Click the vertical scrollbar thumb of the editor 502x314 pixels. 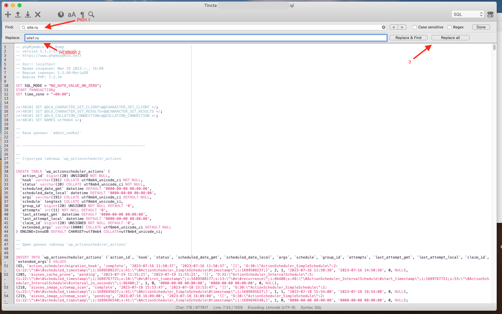coord(494,47)
